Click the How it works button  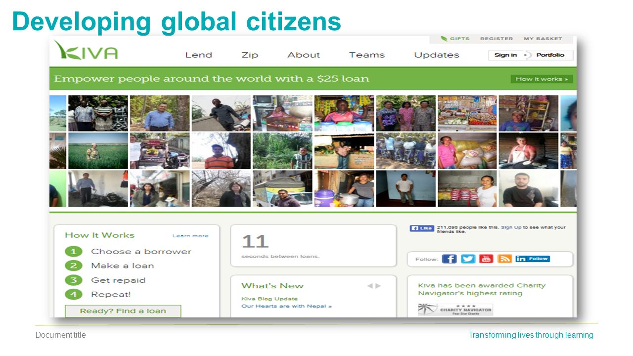tap(542, 79)
